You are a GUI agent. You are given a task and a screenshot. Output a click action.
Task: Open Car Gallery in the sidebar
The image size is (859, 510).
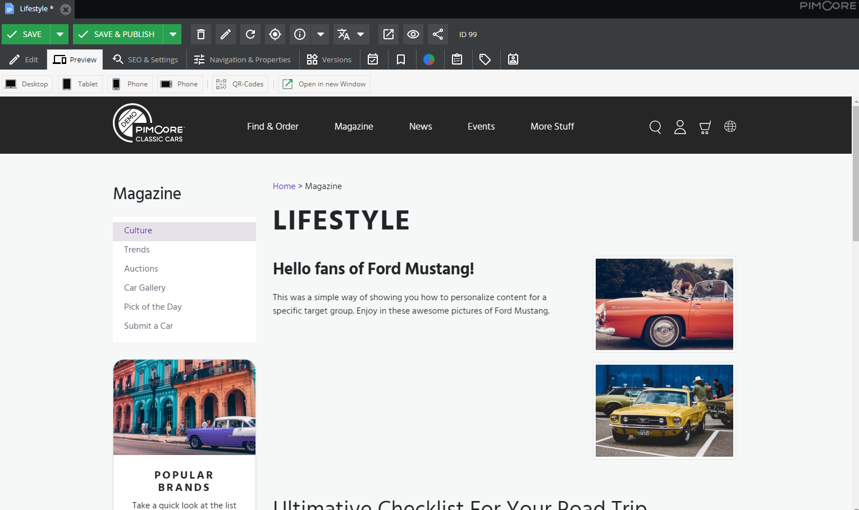(184, 288)
